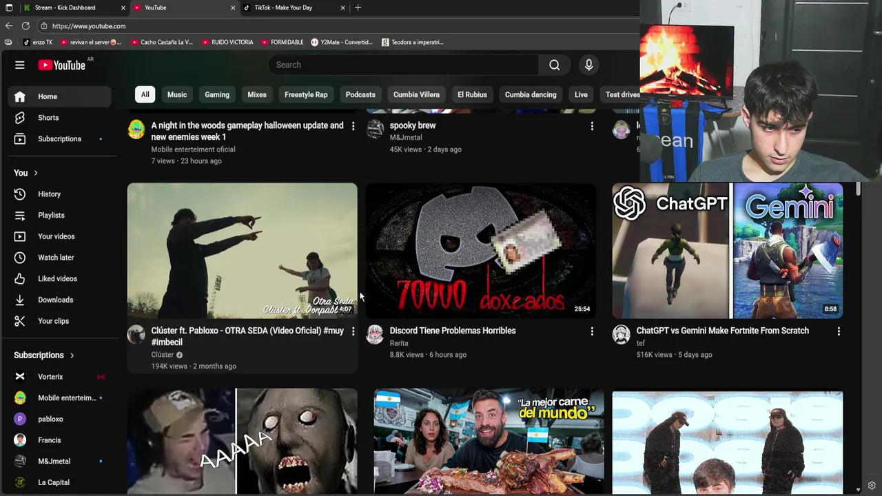Select the Mixes filter chip
Screen dimensions: 882x496
(257, 94)
